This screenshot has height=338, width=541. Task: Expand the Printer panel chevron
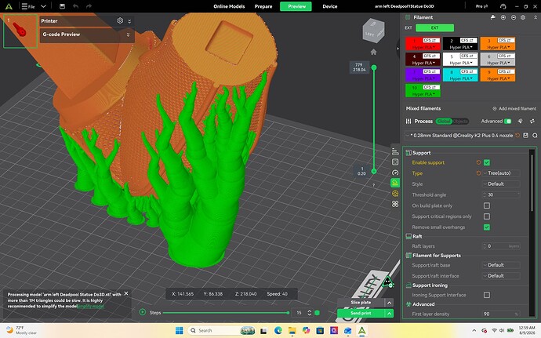point(129,21)
